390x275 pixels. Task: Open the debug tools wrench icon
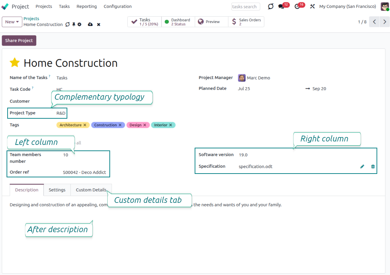tap(312, 7)
